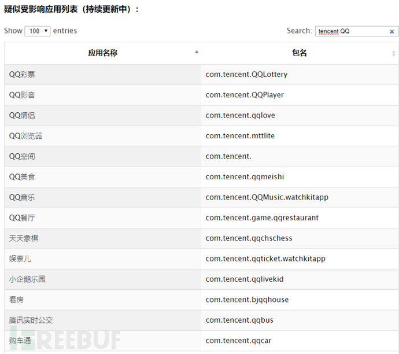
Task: Select the com.tencent.qqmeishi package name
Action: coord(245,176)
